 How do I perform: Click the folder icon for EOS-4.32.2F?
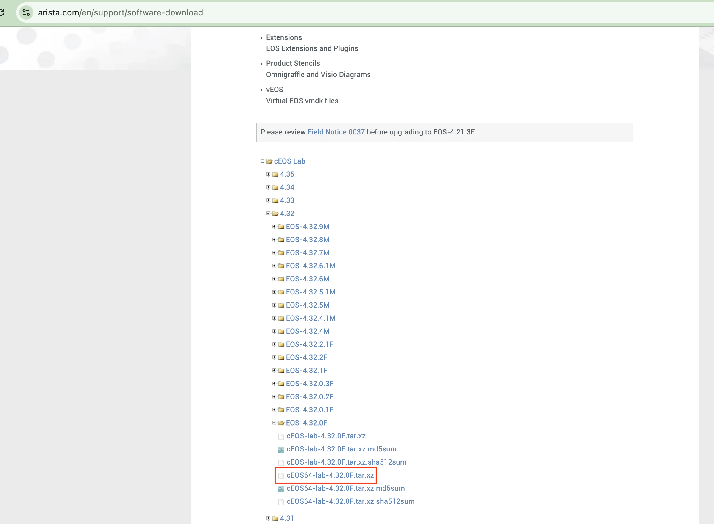coord(281,357)
